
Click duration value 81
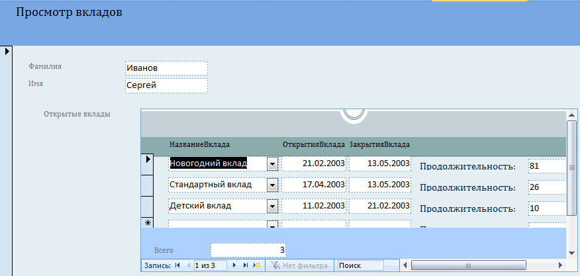pyautogui.click(x=547, y=166)
